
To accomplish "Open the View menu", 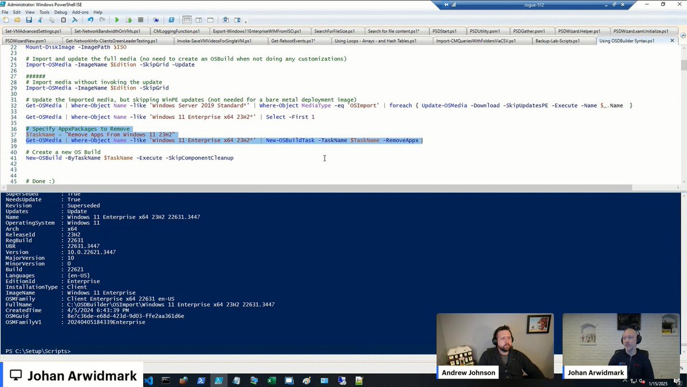I will (x=30, y=11).
